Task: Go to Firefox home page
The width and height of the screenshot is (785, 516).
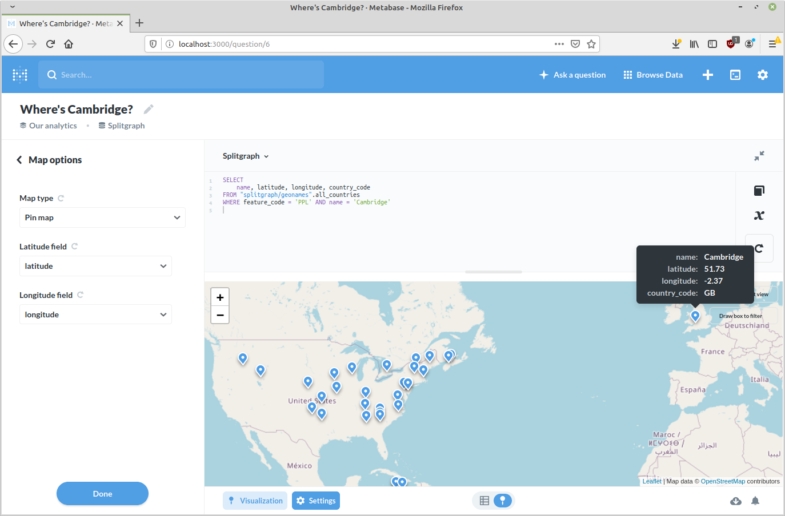Action: [69, 44]
